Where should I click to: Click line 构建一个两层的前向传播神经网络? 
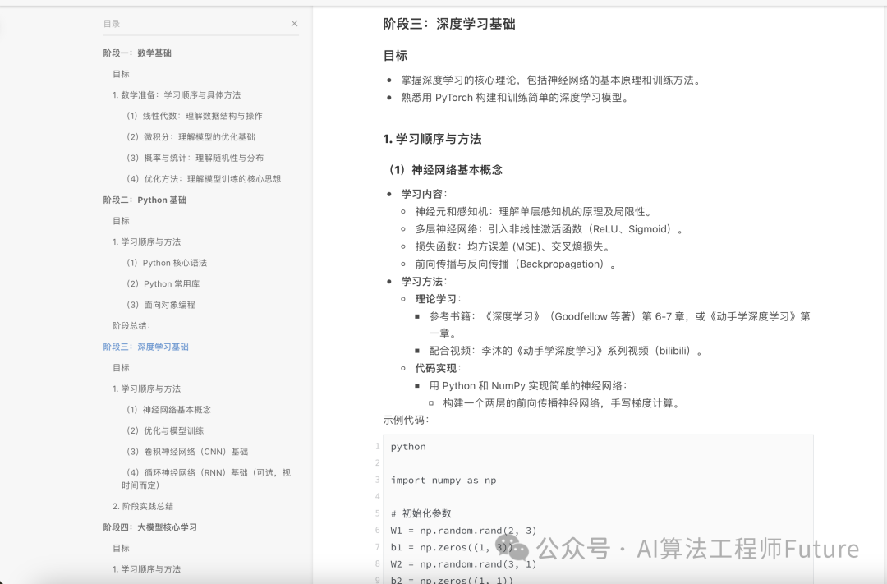coord(563,403)
